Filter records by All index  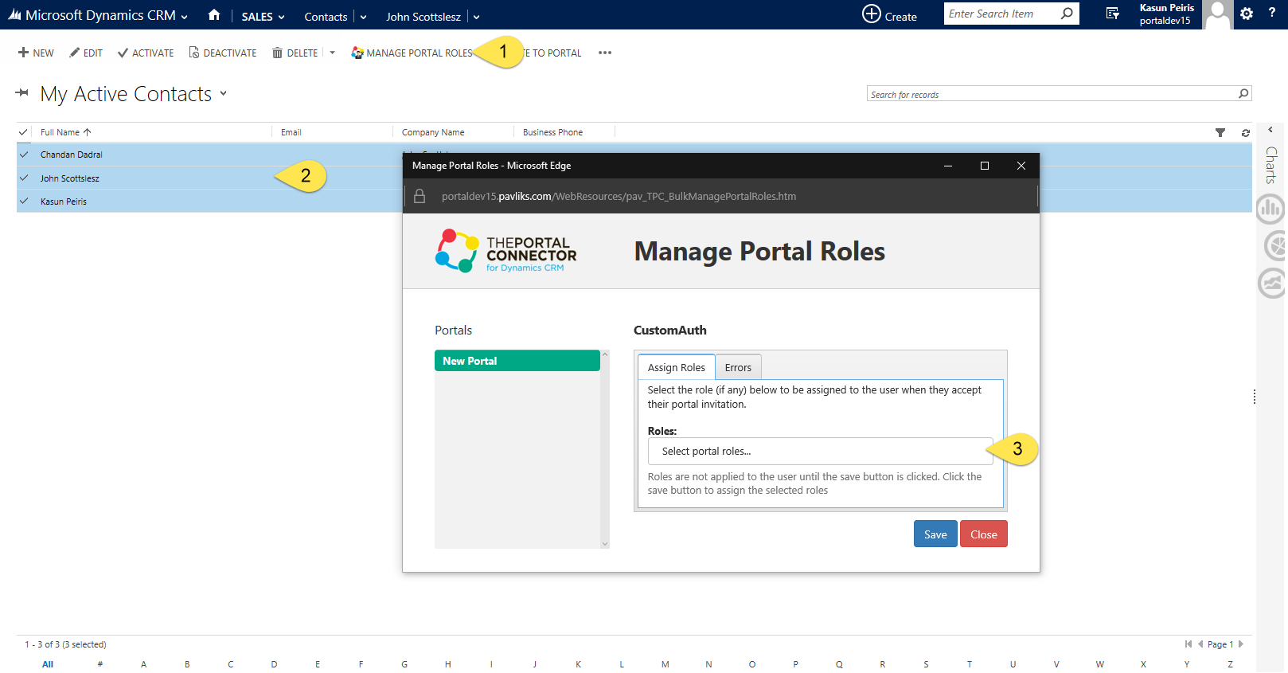48,664
